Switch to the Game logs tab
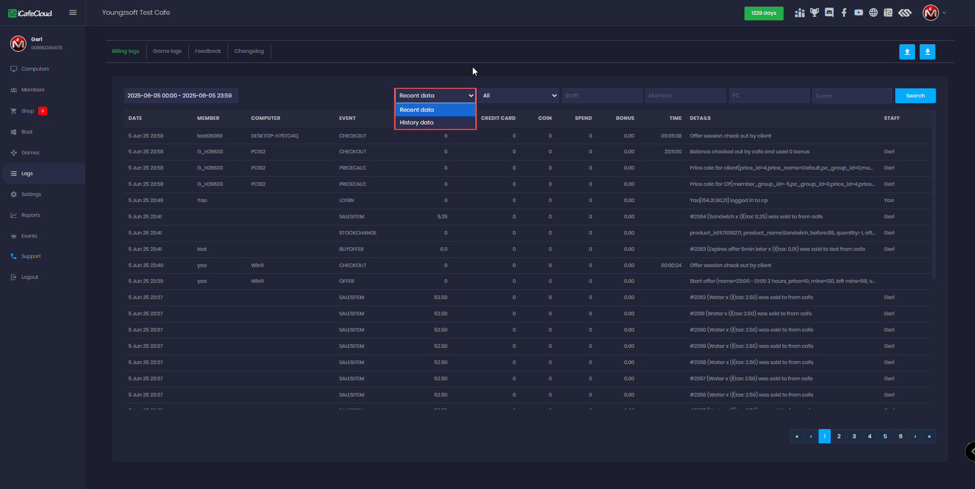 (167, 51)
